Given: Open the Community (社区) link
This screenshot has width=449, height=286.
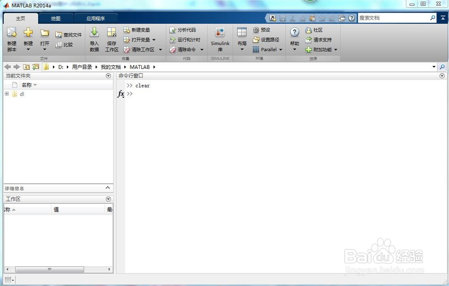Looking at the screenshot, I should point(314,30).
